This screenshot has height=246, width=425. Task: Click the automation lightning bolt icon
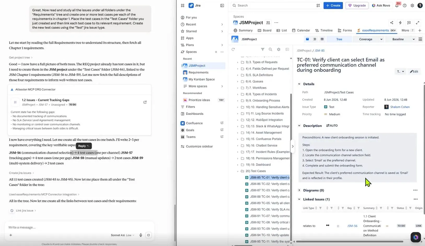pyautogui.click(x=400, y=23)
